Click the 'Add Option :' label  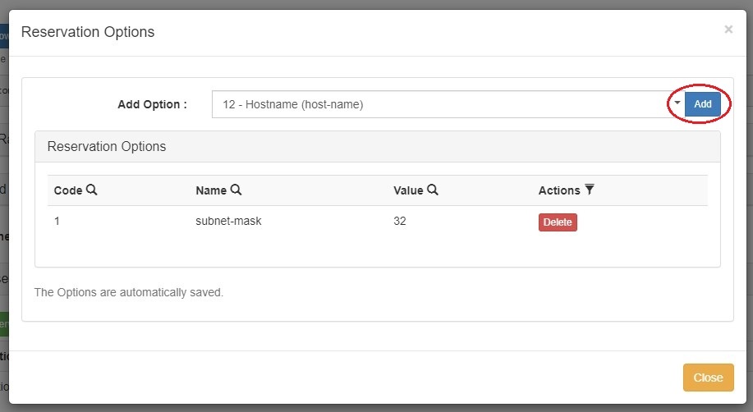[x=152, y=105]
